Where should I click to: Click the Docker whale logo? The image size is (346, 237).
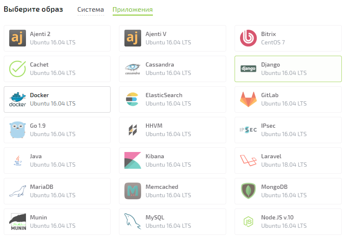coord(18,99)
